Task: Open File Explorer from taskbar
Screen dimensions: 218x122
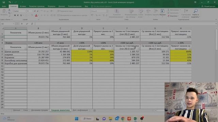Action: [110, 119]
